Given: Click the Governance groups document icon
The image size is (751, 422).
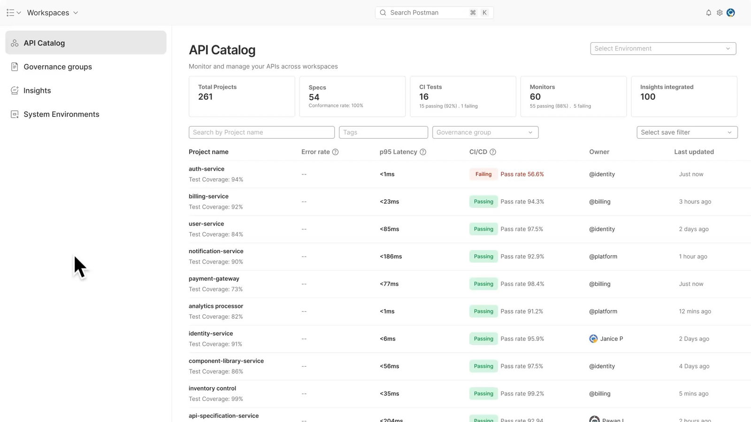Looking at the screenshot, I should [14, 67].
